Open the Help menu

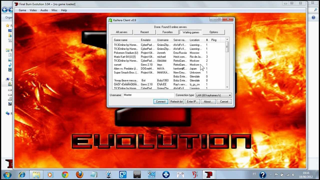[x=64, y=10]
